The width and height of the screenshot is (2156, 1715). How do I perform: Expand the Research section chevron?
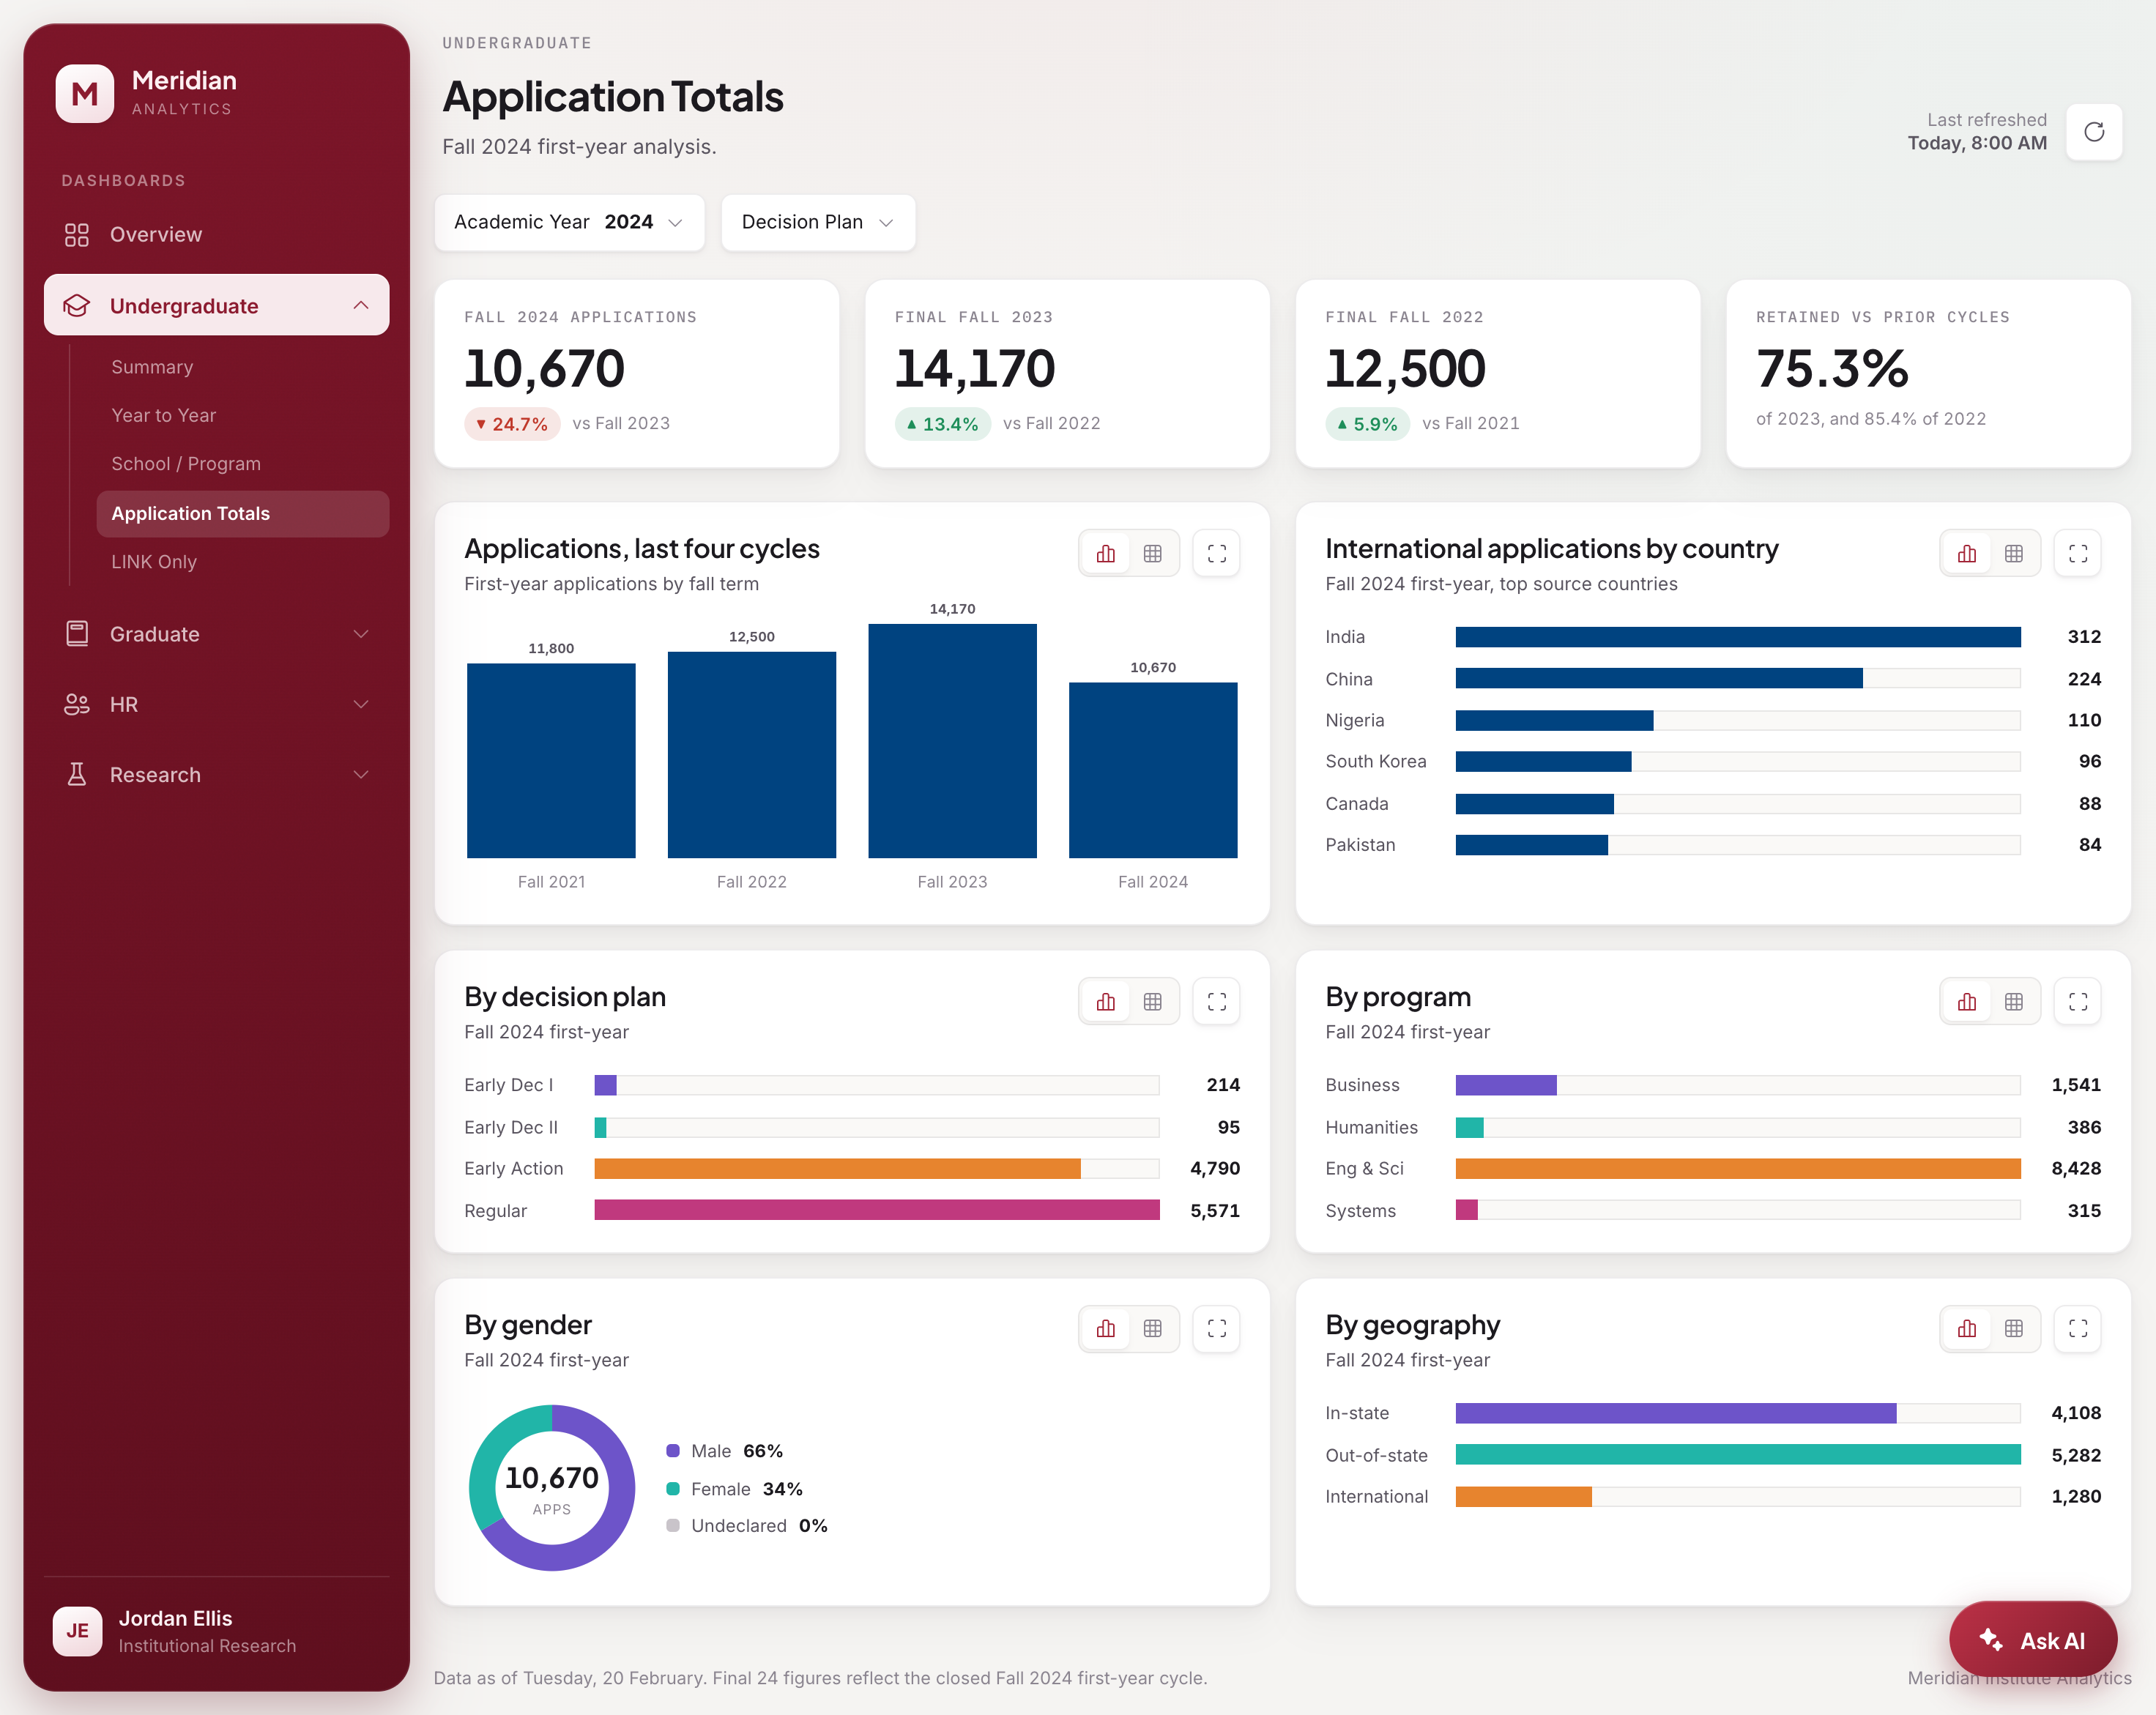pos(361,775)
